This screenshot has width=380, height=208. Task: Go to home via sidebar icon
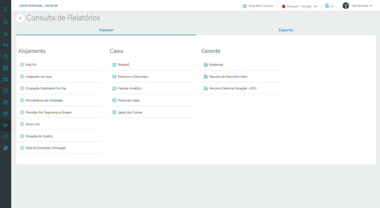pyautogui.click(x=5, y=34)
